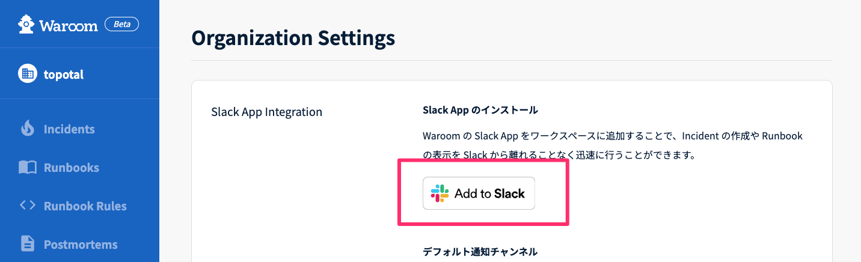The image size is (861, 262).
Task: Go to Runbooks in the sidebar
Action: pos(71,168)
